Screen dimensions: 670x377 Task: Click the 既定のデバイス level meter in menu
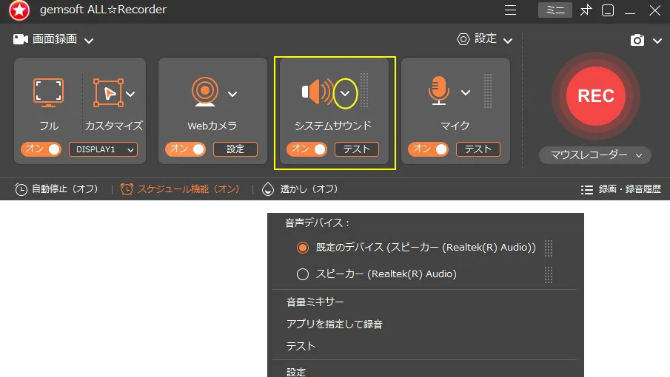tap(549, 248)
